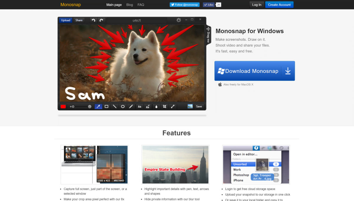Select the straight line tool
Viewport: 354px width, 201px height.
[115, 106]
